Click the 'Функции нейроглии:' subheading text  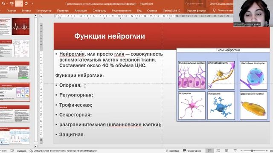(80, 76)
